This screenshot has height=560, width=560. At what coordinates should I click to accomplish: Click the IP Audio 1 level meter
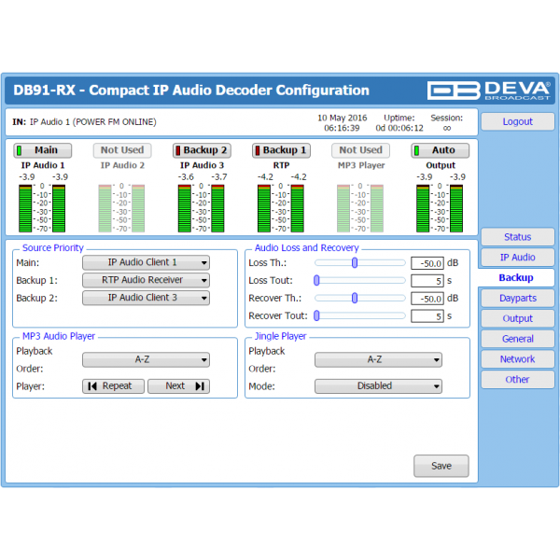42,208
